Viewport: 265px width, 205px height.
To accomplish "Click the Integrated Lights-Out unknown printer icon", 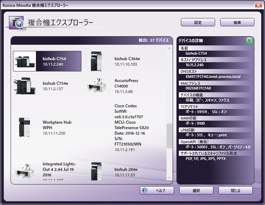I will tap(25, 171).
